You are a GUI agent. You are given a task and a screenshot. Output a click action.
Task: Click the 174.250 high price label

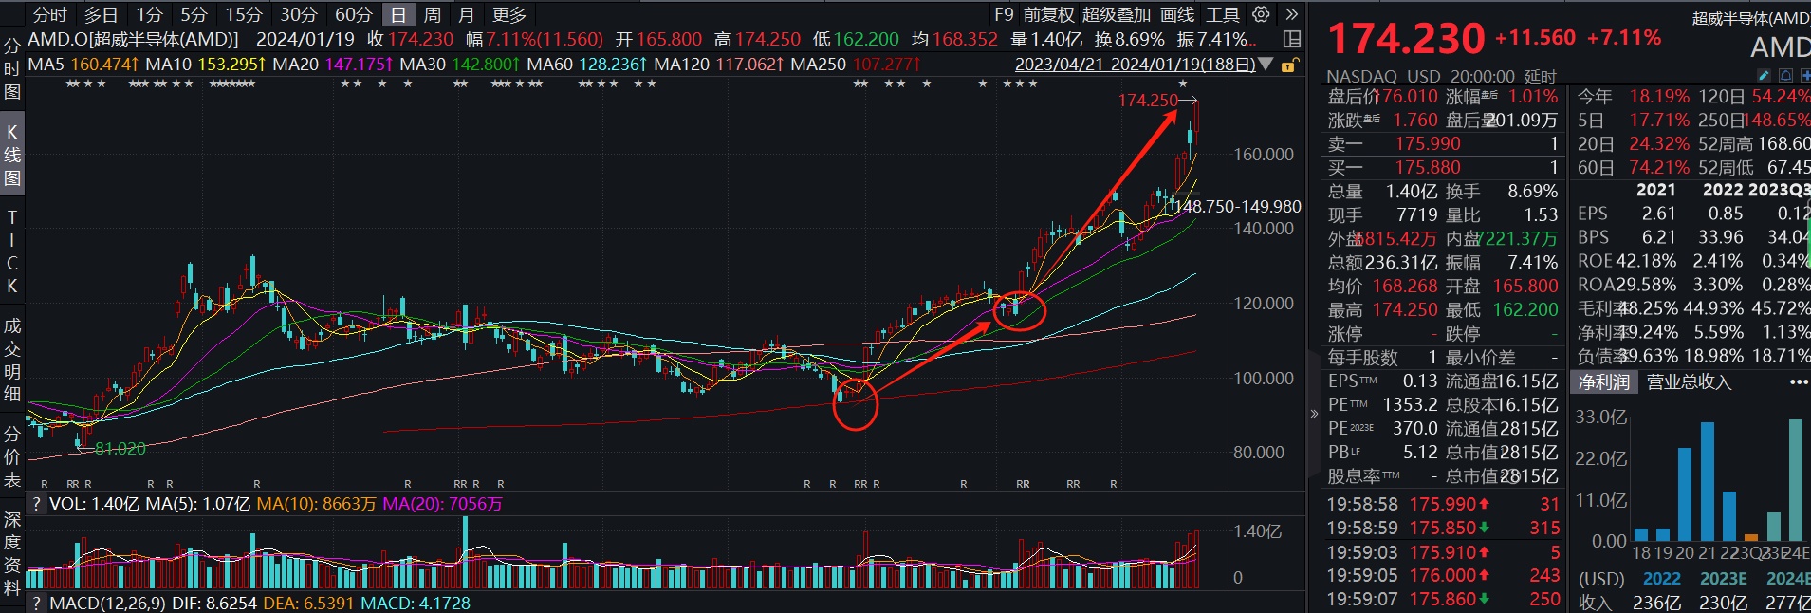(1147, 100)
